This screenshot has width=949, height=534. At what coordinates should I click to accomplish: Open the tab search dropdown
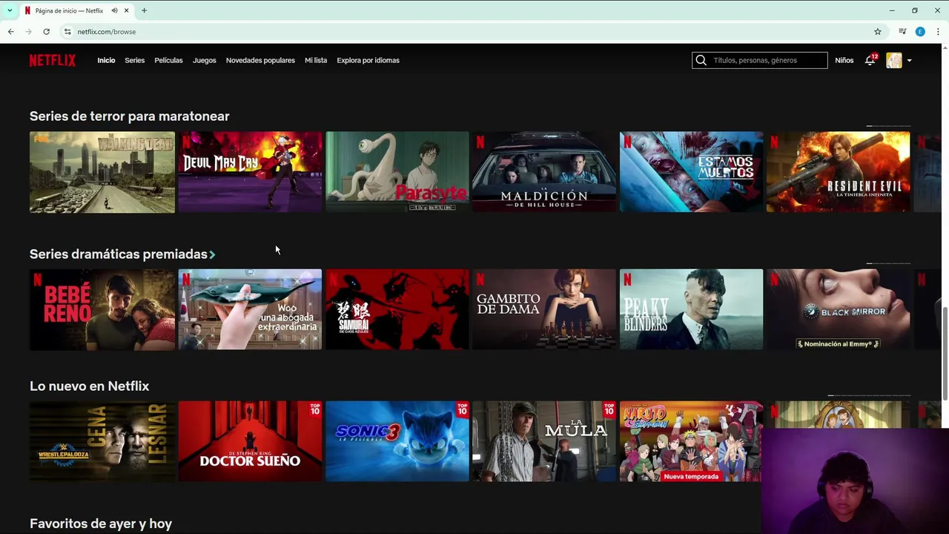coord(10,10)
